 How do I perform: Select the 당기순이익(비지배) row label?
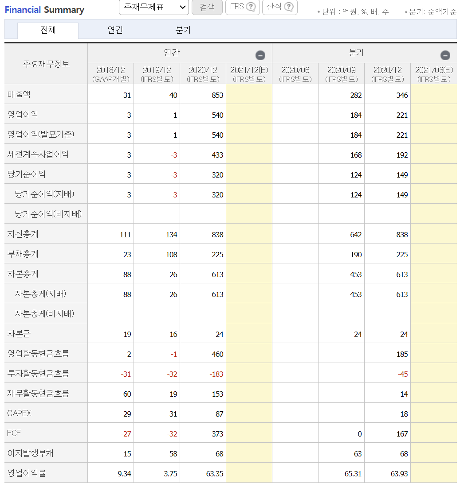click(x=48, y=214)
